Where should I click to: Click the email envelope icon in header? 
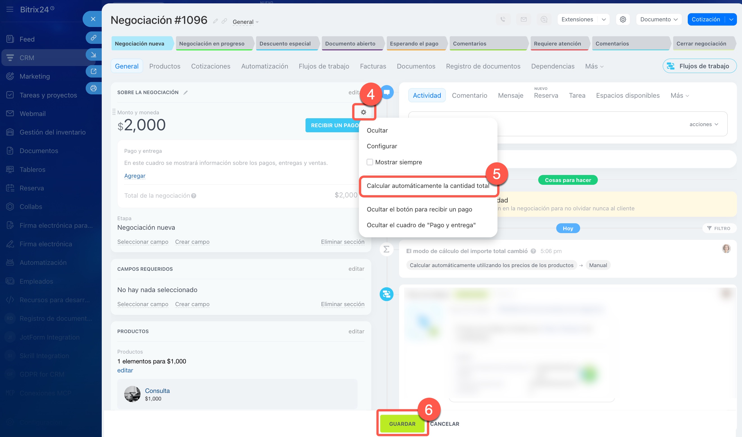[523, 19]
